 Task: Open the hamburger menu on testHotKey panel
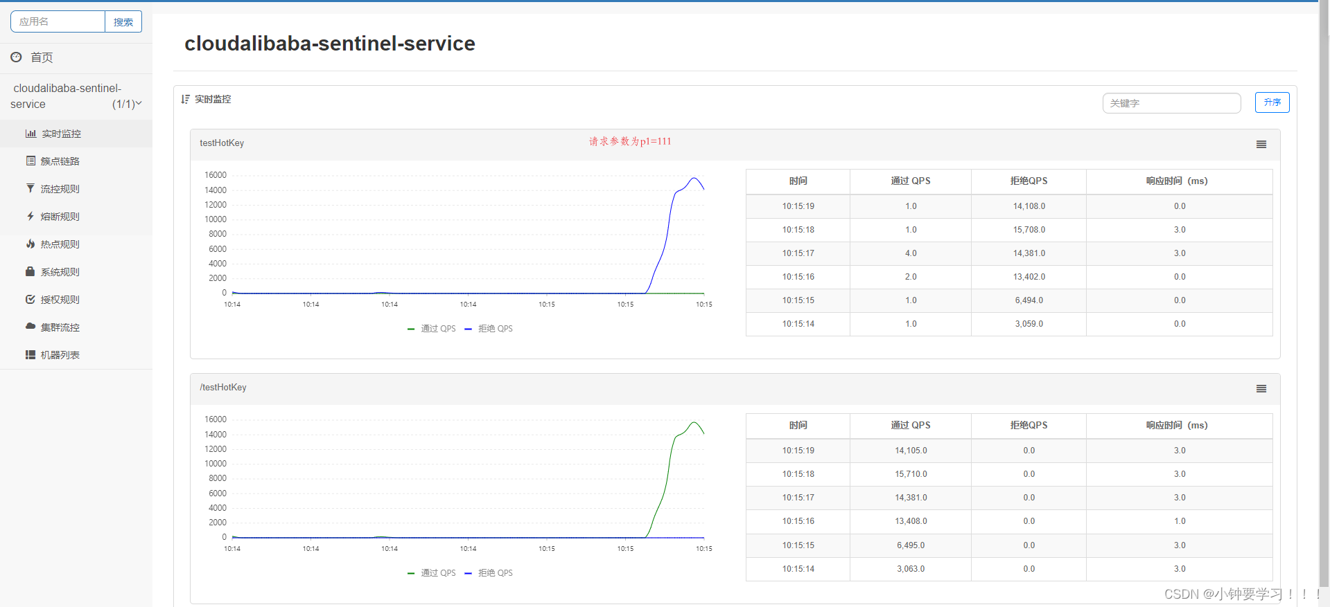[x=1261, y=144]
